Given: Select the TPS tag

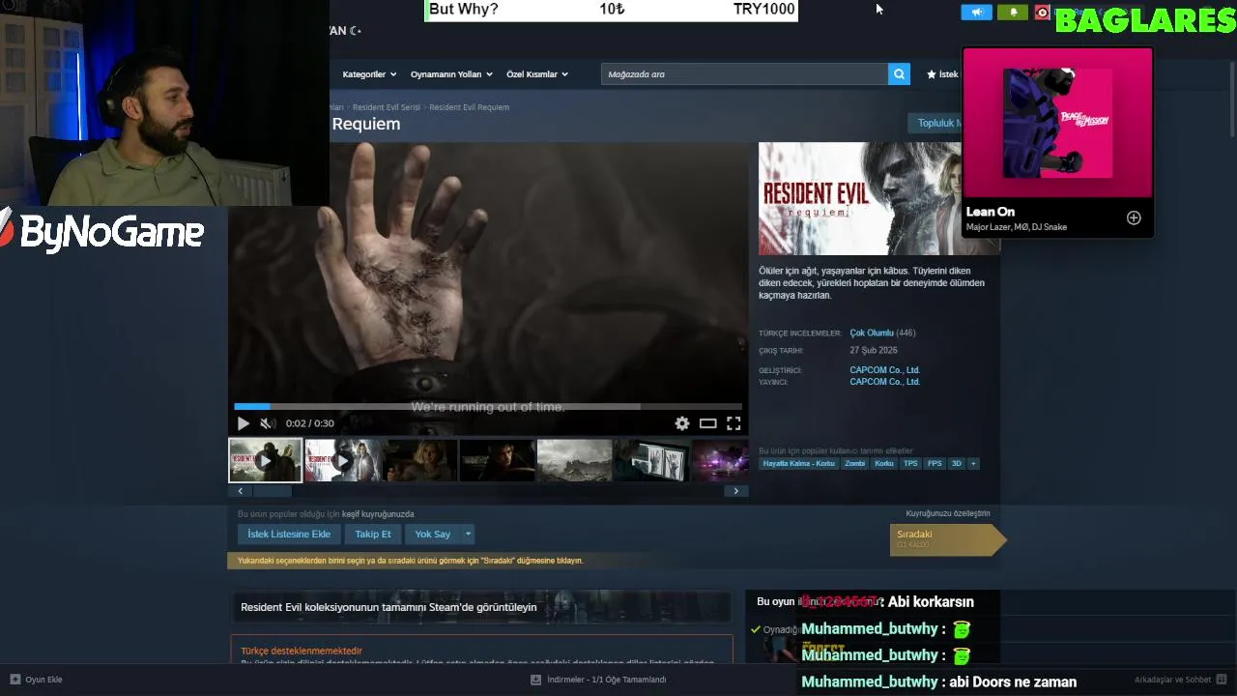Looking at the screenshot, I should pyautogui.click(x=910, y=464).
